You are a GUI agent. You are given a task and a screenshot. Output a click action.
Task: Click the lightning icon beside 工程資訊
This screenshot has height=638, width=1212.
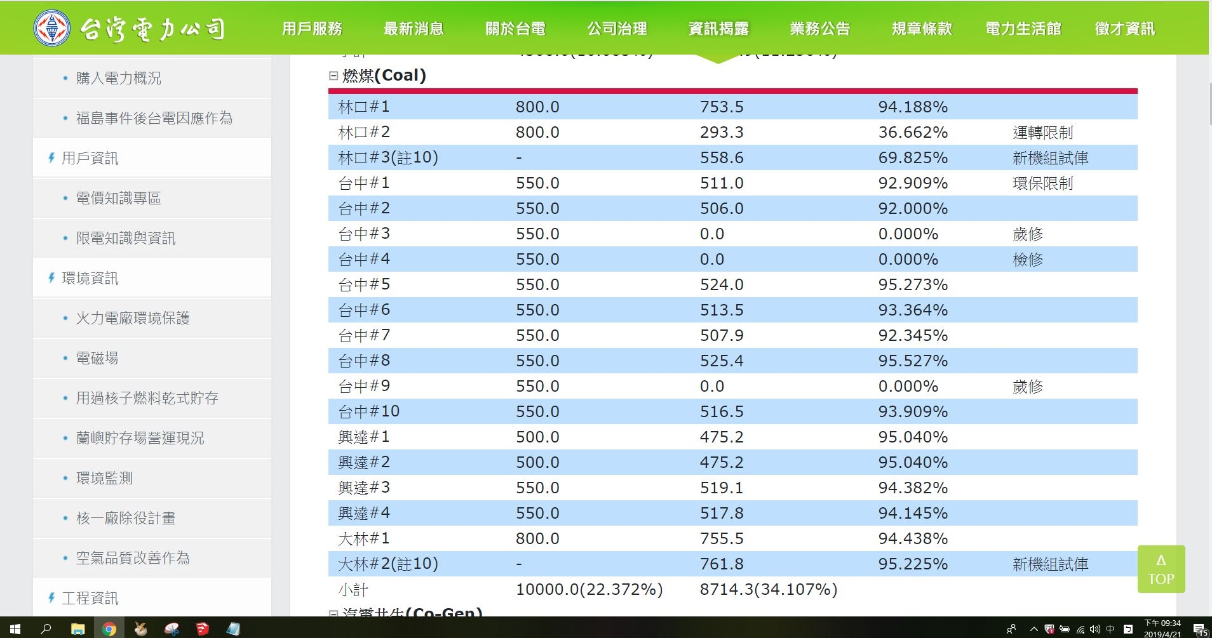[x=51, y=597]
